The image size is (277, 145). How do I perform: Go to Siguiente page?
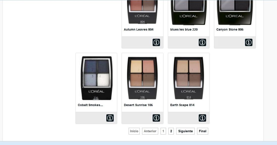pos(186,131)
